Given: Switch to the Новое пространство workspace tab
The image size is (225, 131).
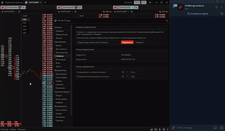Looking at the screenshot, I should [x=12, y=3].
